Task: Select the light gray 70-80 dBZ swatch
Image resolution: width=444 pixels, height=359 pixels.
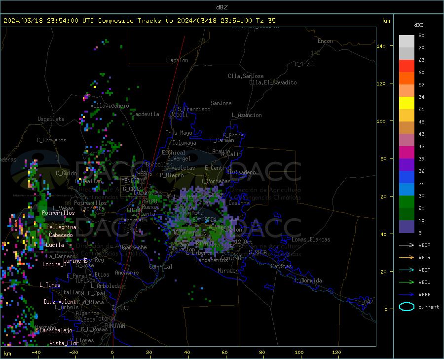Action: [x=407, y=41]
